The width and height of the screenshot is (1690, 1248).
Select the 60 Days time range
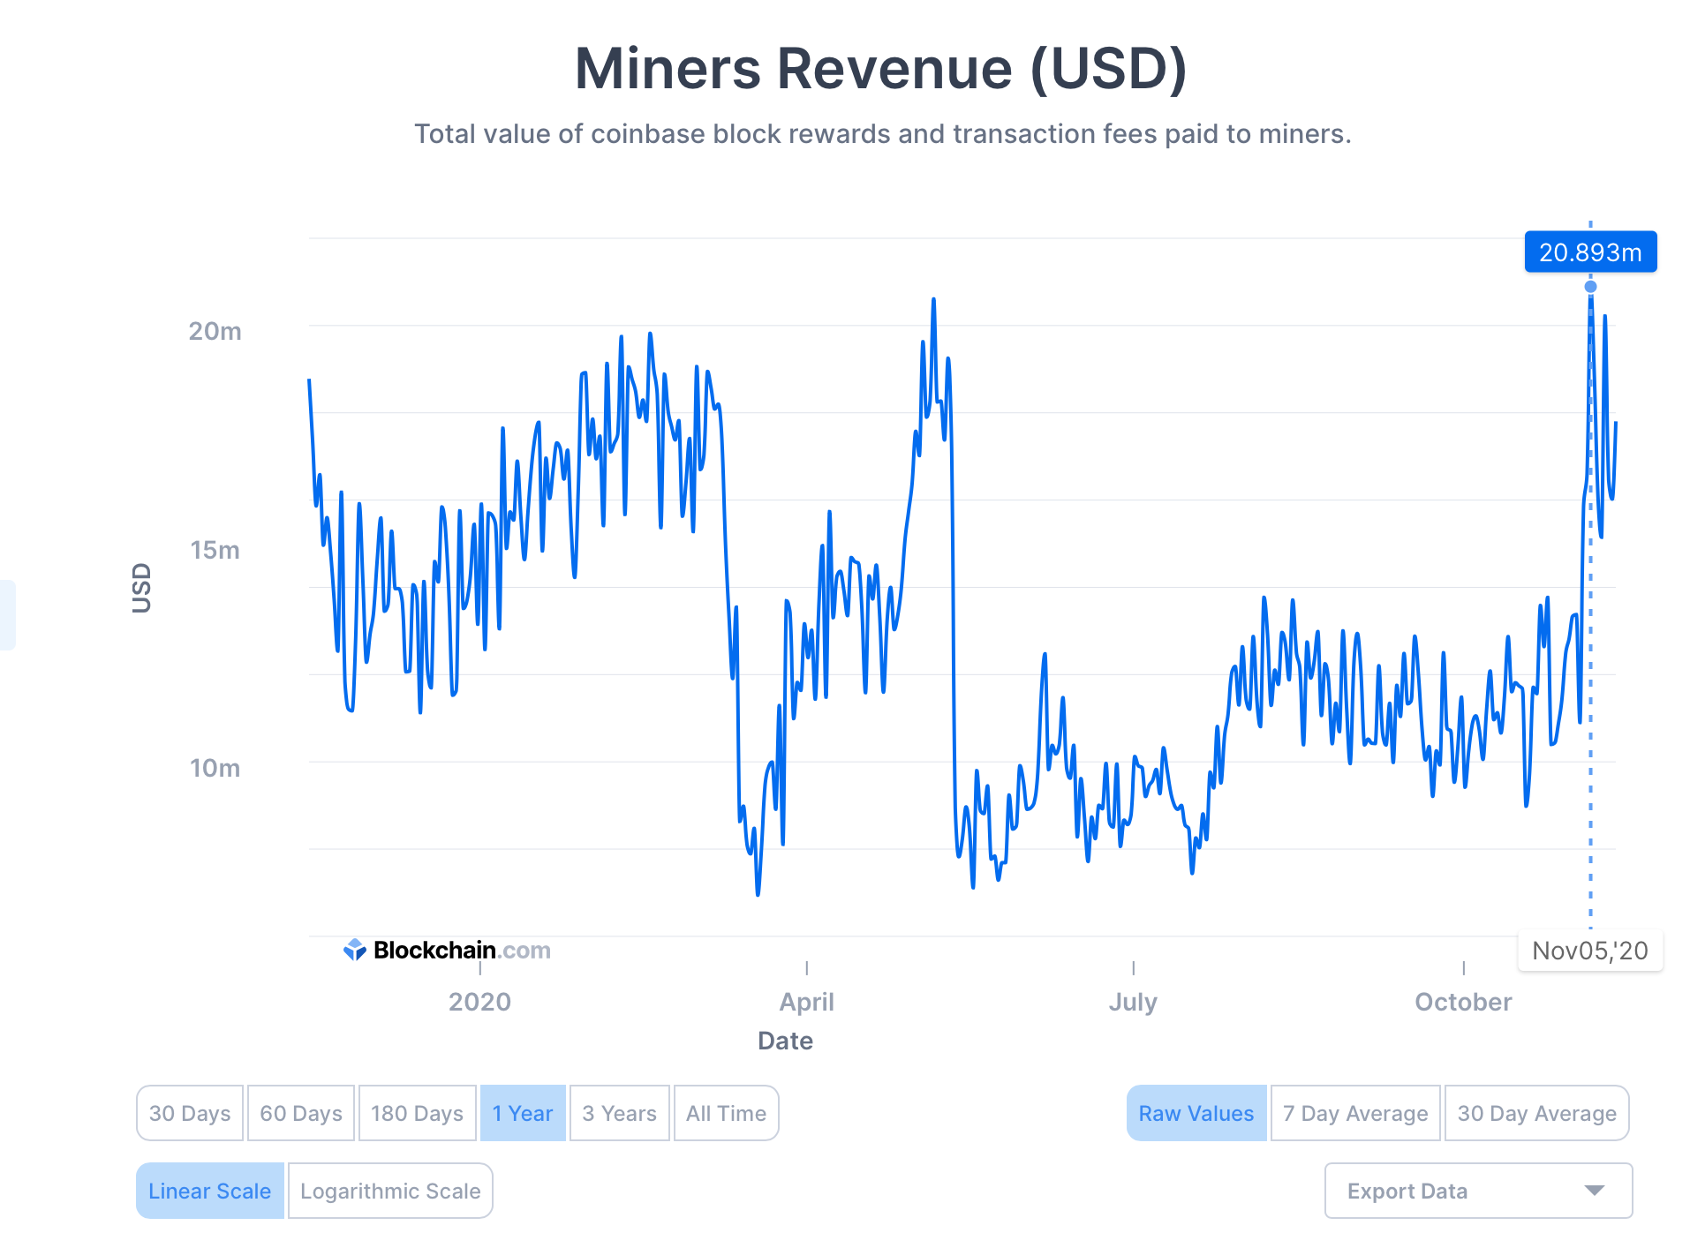[x=301, y=1113]
